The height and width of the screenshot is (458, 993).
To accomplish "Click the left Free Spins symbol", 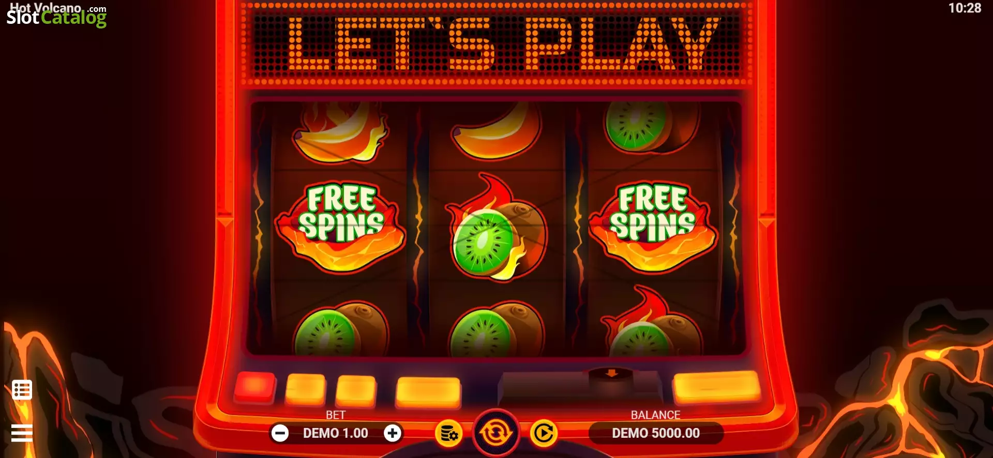I will [340, 227].
